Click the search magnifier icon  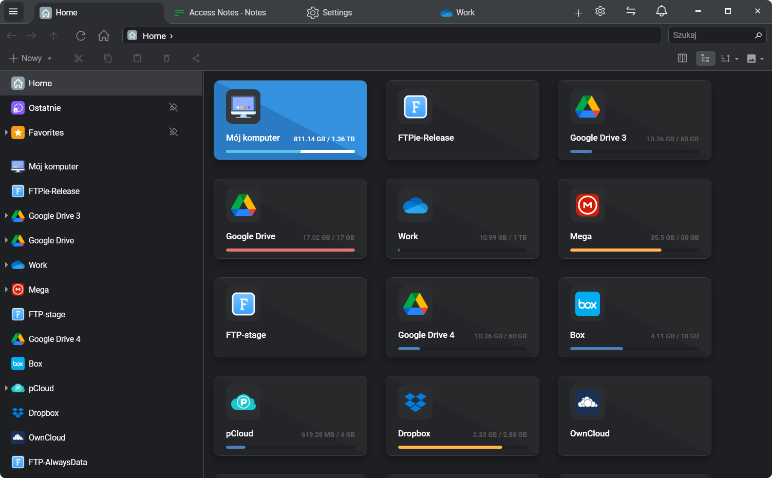coord(758,35)
